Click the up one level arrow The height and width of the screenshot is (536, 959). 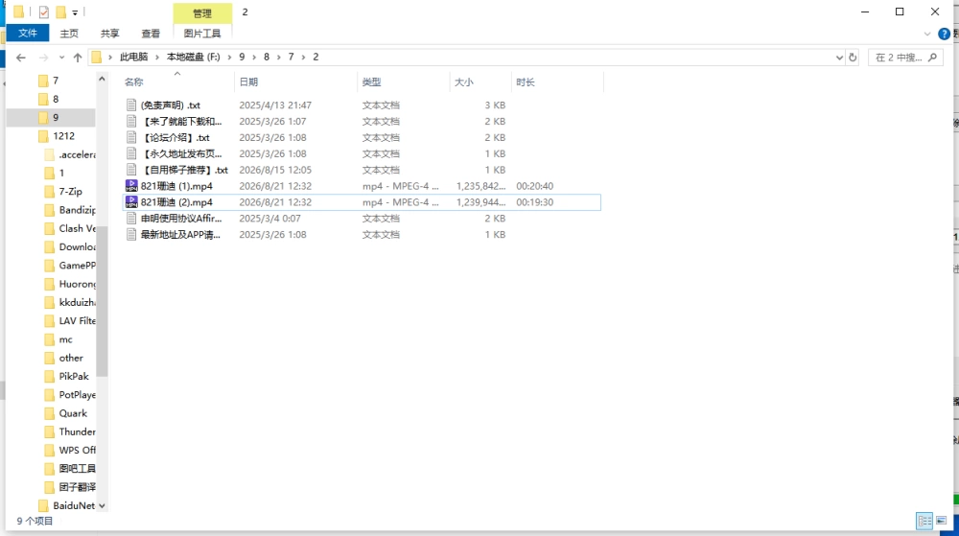pos(77,58)
